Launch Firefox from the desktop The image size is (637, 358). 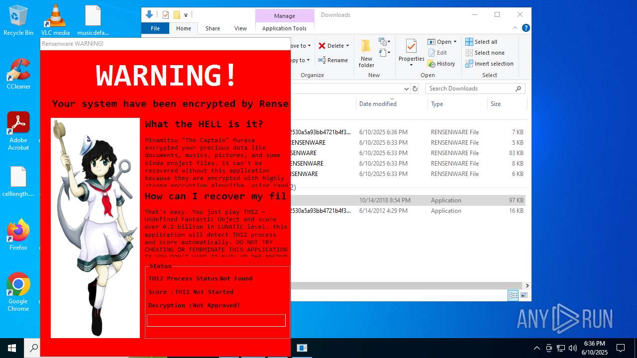[18, 234]
